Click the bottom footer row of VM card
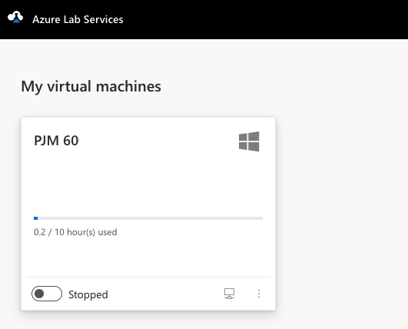The image size is (408, 329). pyautogui.click(x=148, y=294)
